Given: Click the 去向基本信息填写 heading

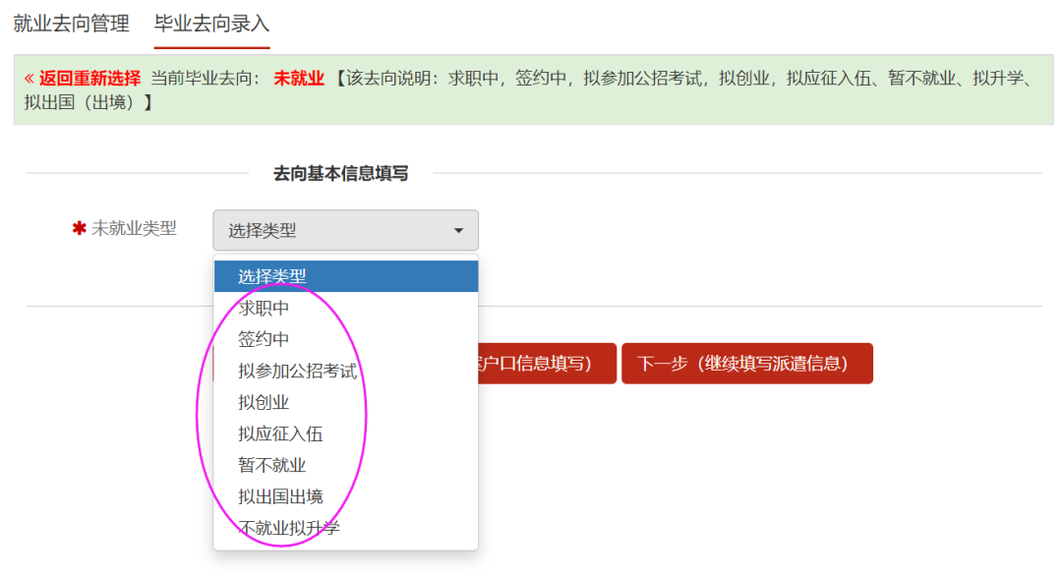Looking at the screenshot, I should [340, 174].
